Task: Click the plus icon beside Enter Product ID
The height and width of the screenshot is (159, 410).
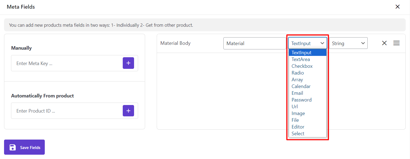Action: (128, 111)
